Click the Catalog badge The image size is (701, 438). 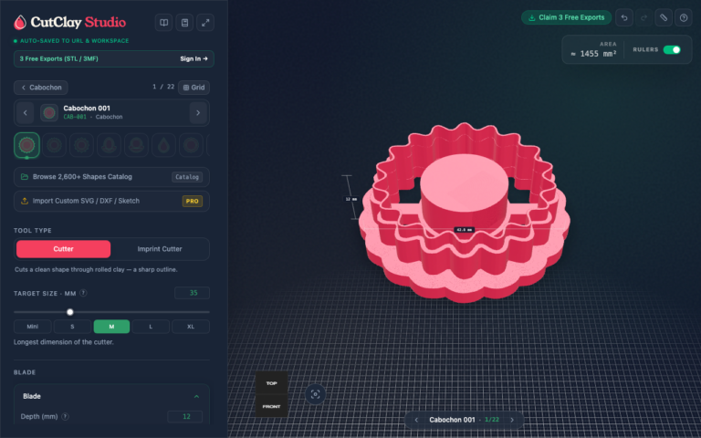point(187,177)
